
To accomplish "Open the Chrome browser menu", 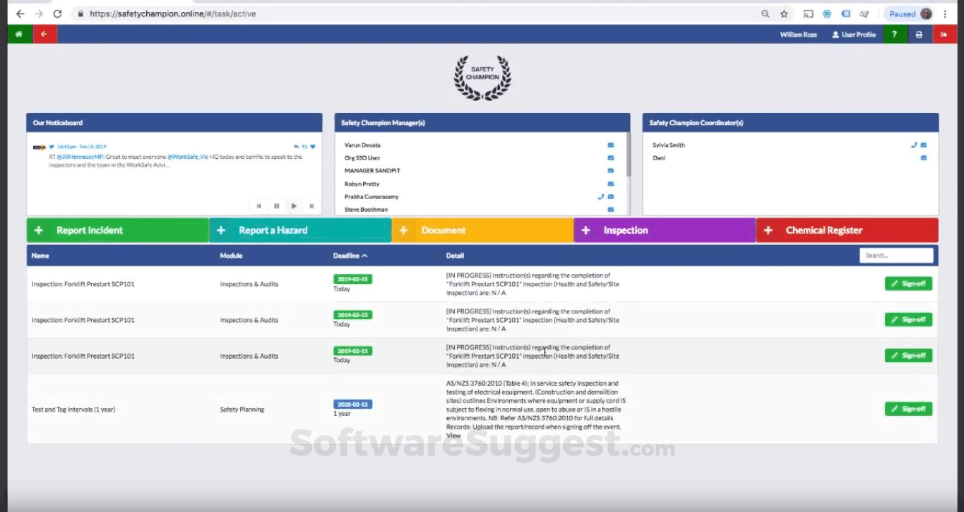I will tap(946, 13).
